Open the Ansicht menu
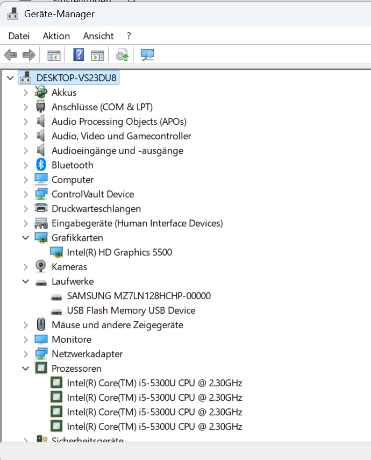 point(98,36)
